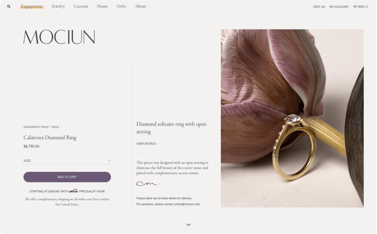Click the VIEW DETAILS link
Screen dimensions: 377x234
(146, 144)
